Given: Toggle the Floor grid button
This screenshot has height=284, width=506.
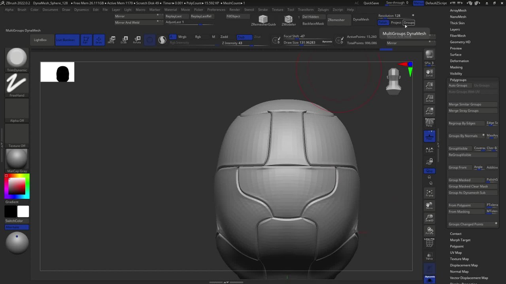Looking at the screenshot, I should pyautogui.click(x=429, y=136).
